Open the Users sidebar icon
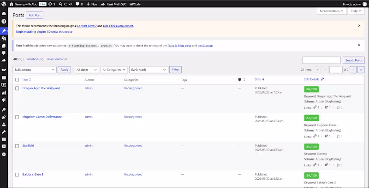 pos(4,125)
